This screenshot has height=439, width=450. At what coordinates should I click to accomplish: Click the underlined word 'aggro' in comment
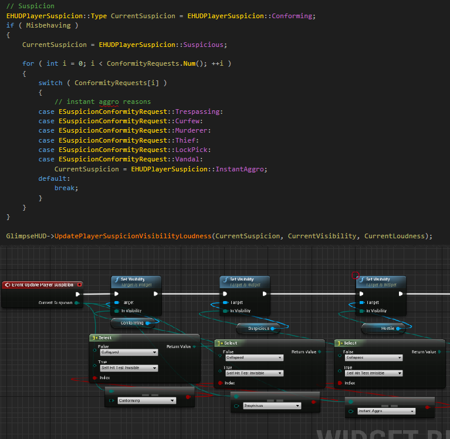[109, 102]
